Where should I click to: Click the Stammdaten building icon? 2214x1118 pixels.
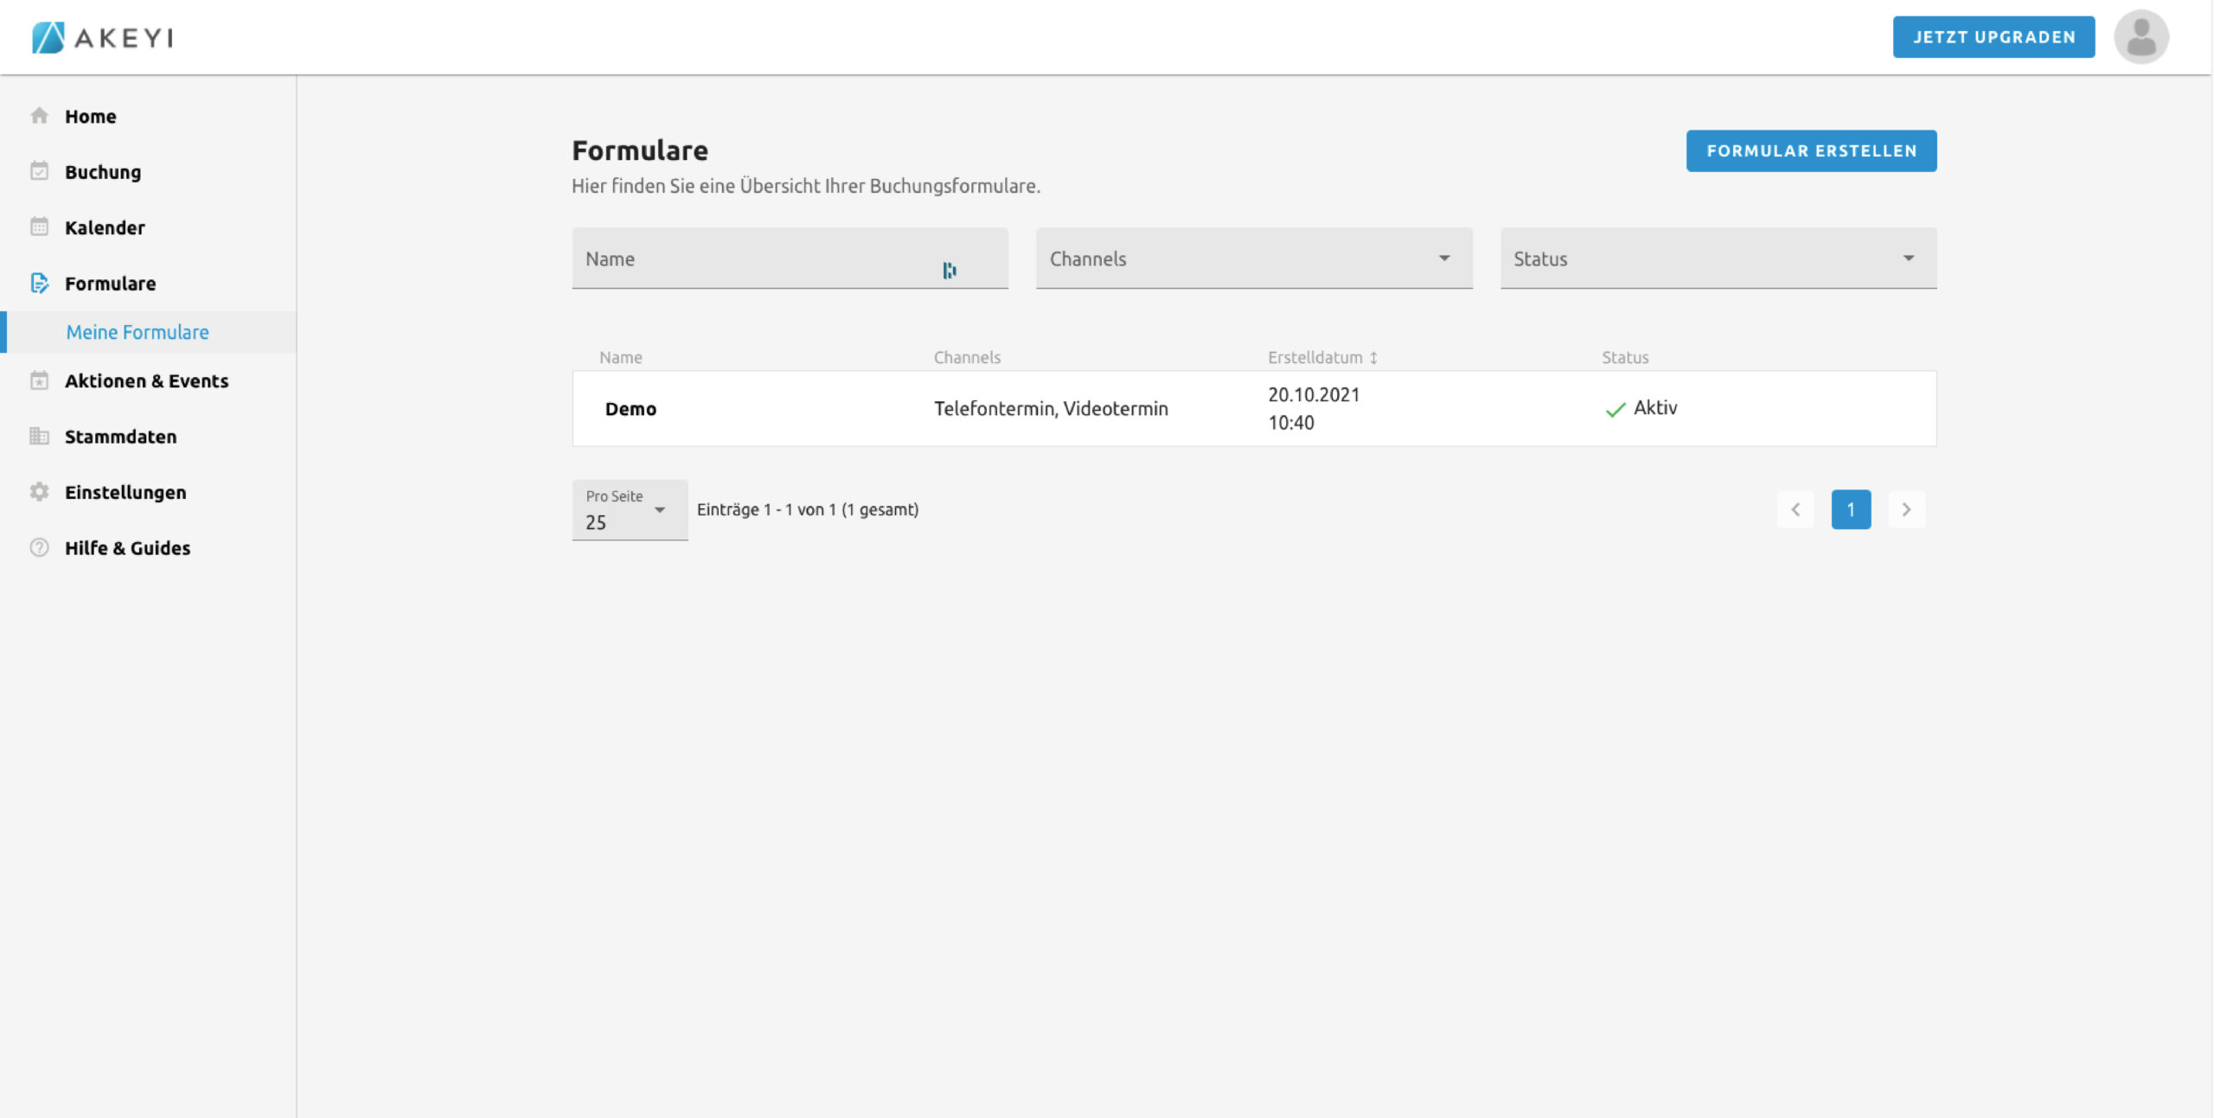[x=39, y=436]
